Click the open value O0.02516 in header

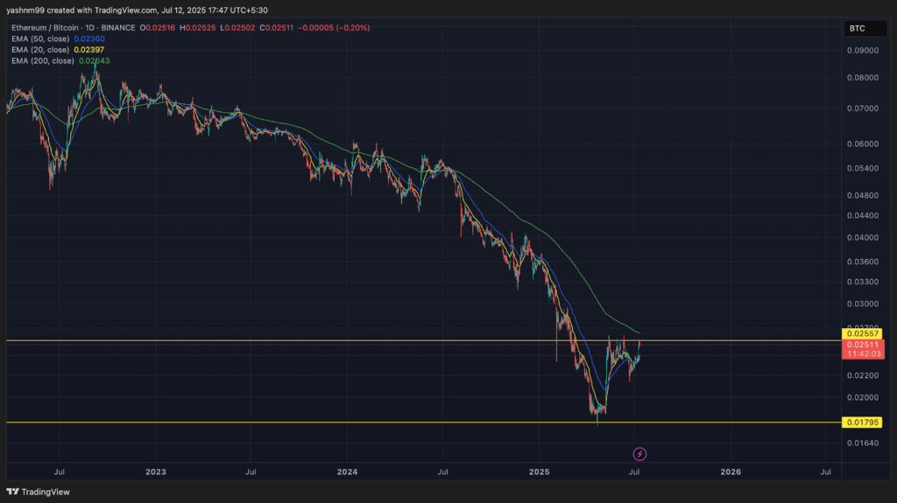click(158, 27)
